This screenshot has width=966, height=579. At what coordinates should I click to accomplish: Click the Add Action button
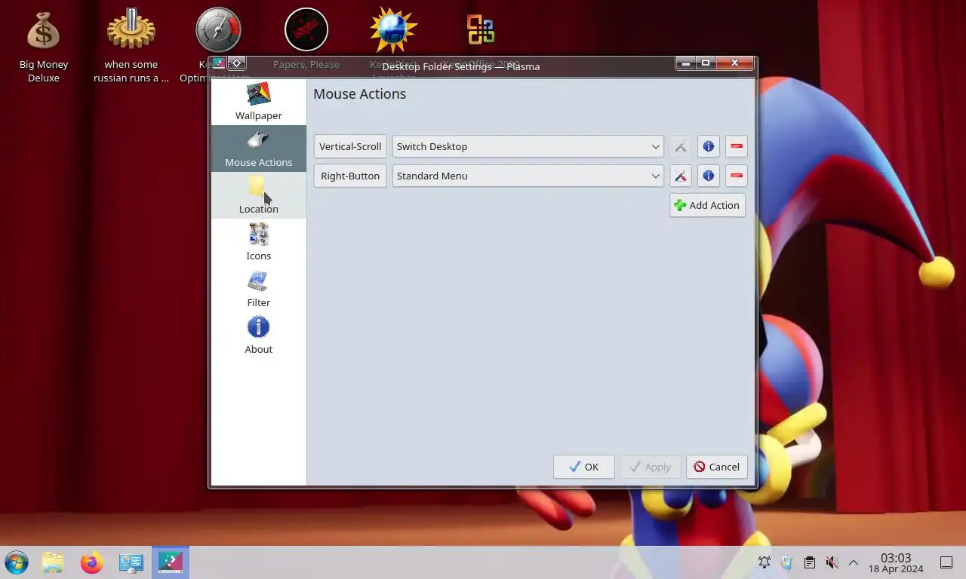707,205
